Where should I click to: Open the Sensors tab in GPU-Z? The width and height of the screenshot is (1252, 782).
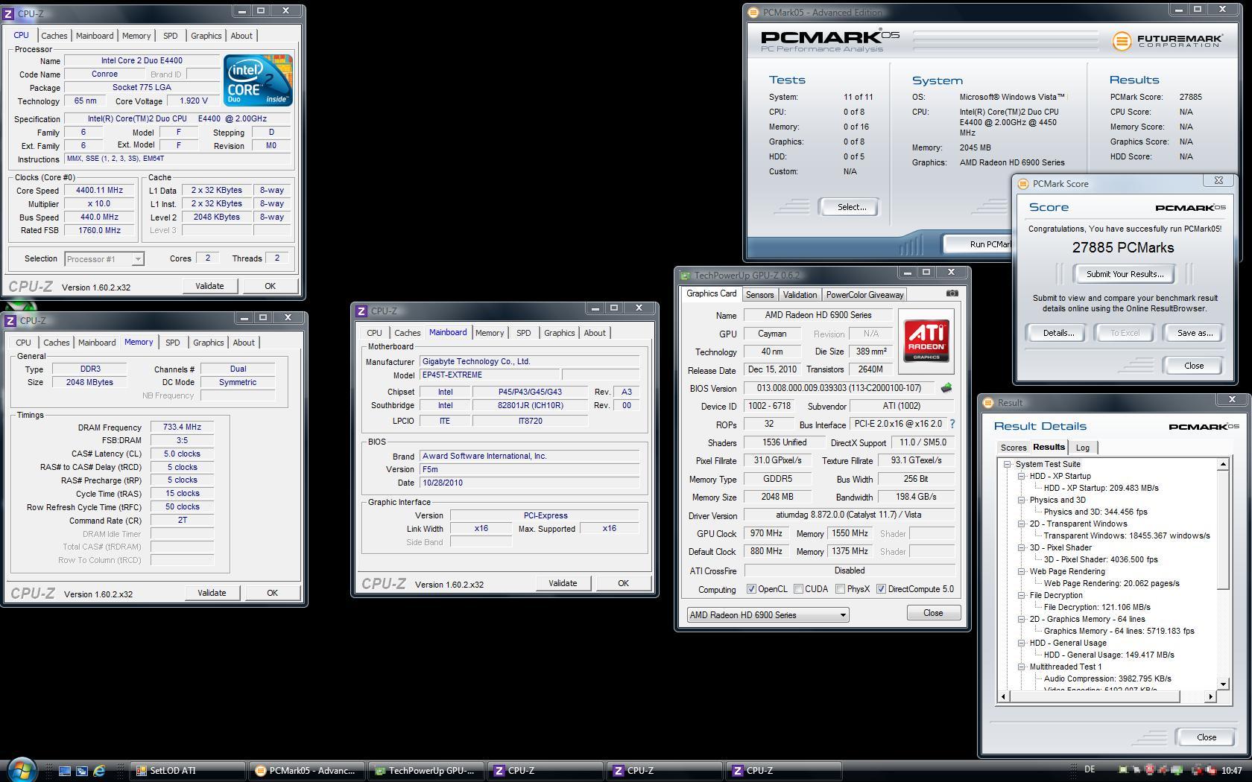point(759,295)
